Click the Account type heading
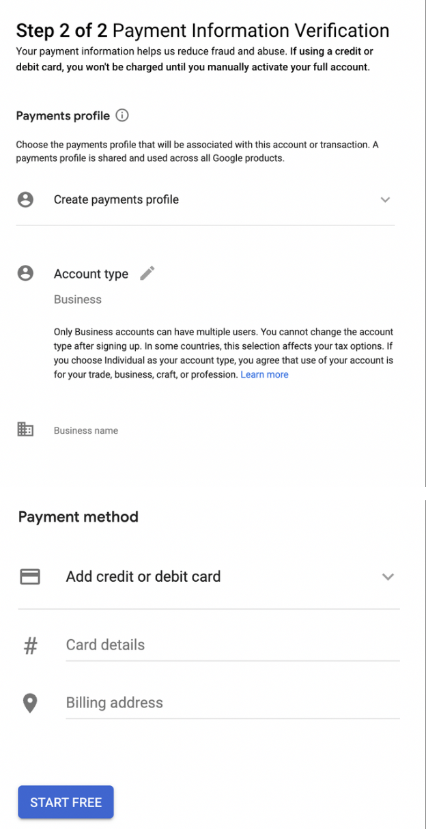The width and height of the screenshot is (426, 829). pos(91,274)
